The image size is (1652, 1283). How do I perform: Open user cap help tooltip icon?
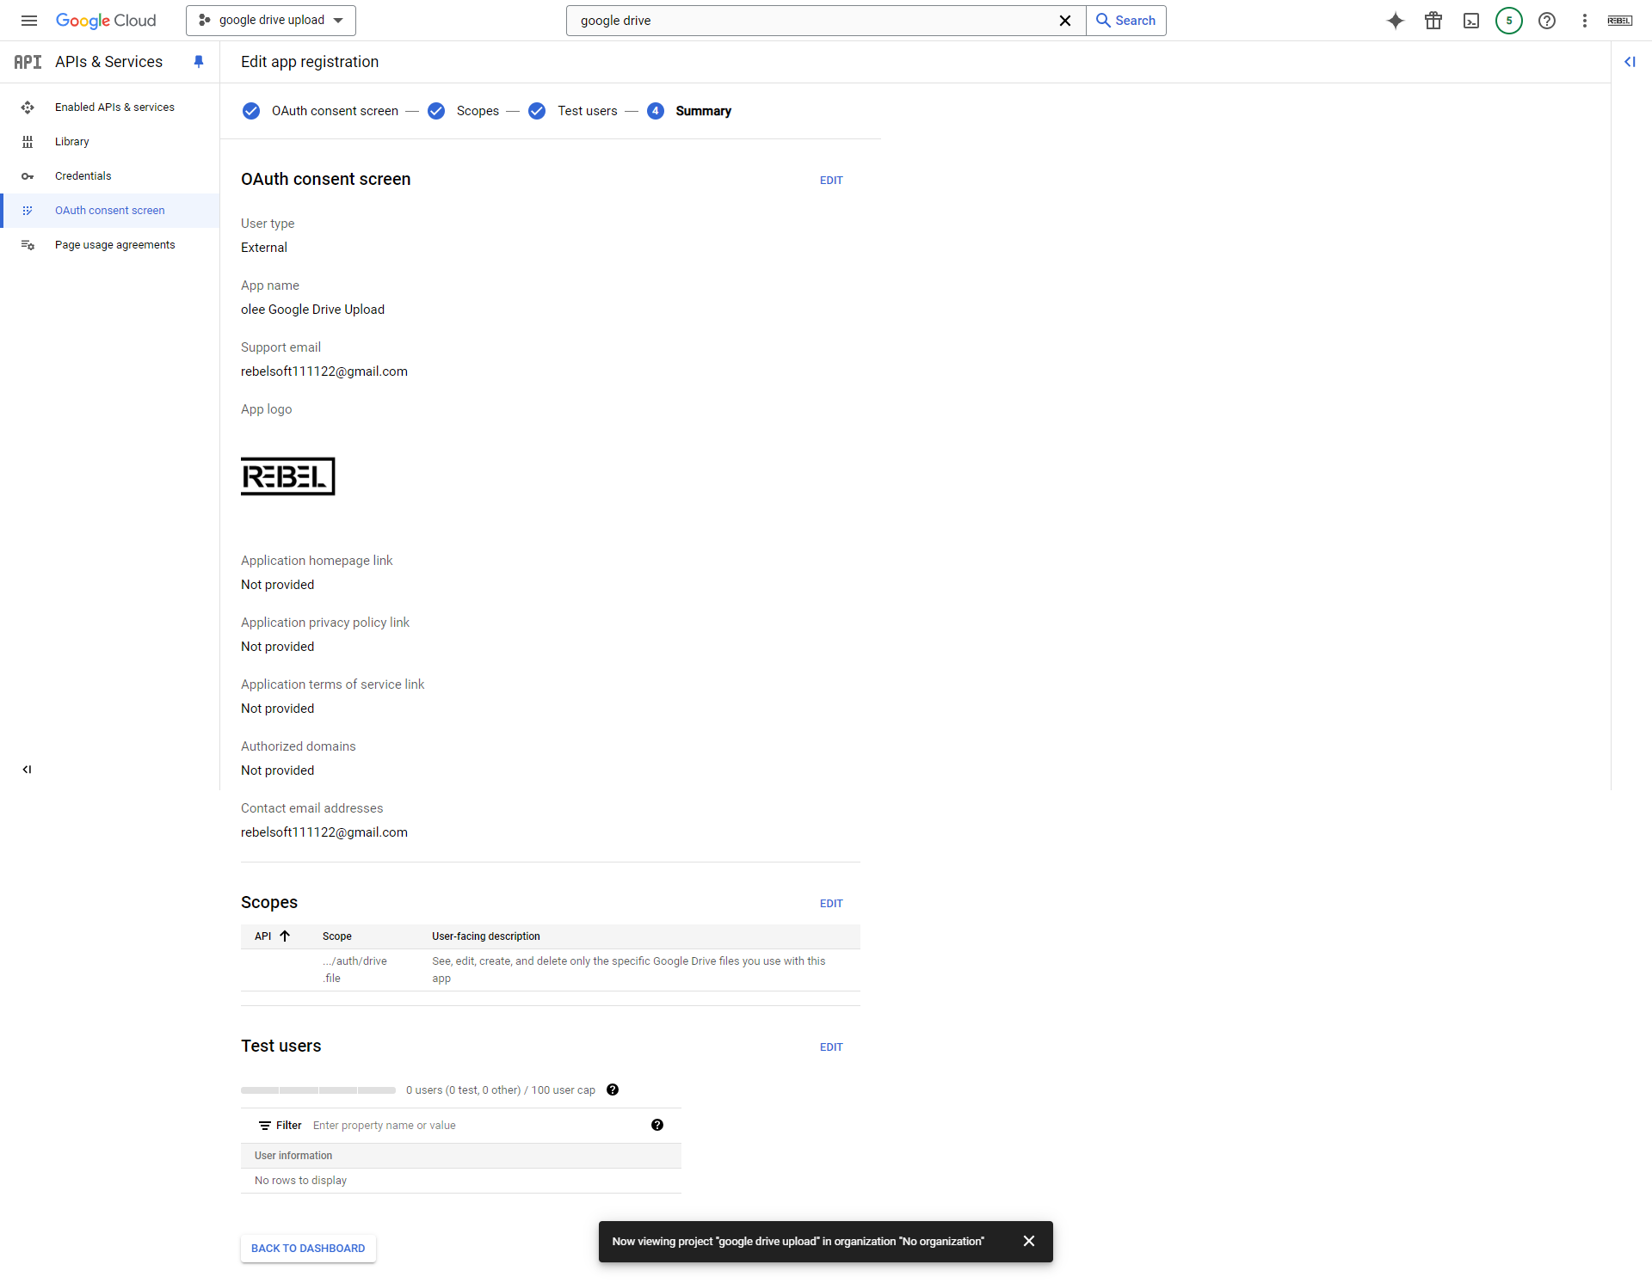point(613,1090)
